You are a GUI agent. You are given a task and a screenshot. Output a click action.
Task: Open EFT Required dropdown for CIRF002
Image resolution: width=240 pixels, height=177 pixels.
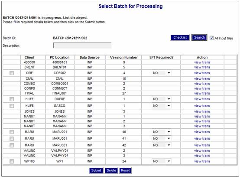(x=162, y=73)
